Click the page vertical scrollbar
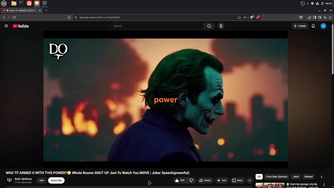The width and height of the screenshot is (334, 188). pos(333,50)
